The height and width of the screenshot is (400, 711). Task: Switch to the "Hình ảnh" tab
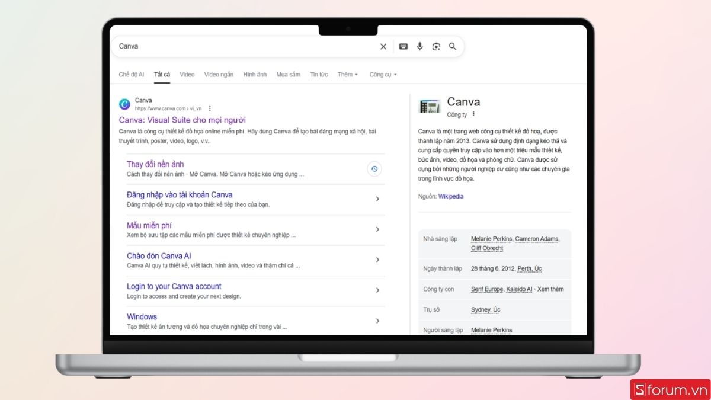point(255,74)
